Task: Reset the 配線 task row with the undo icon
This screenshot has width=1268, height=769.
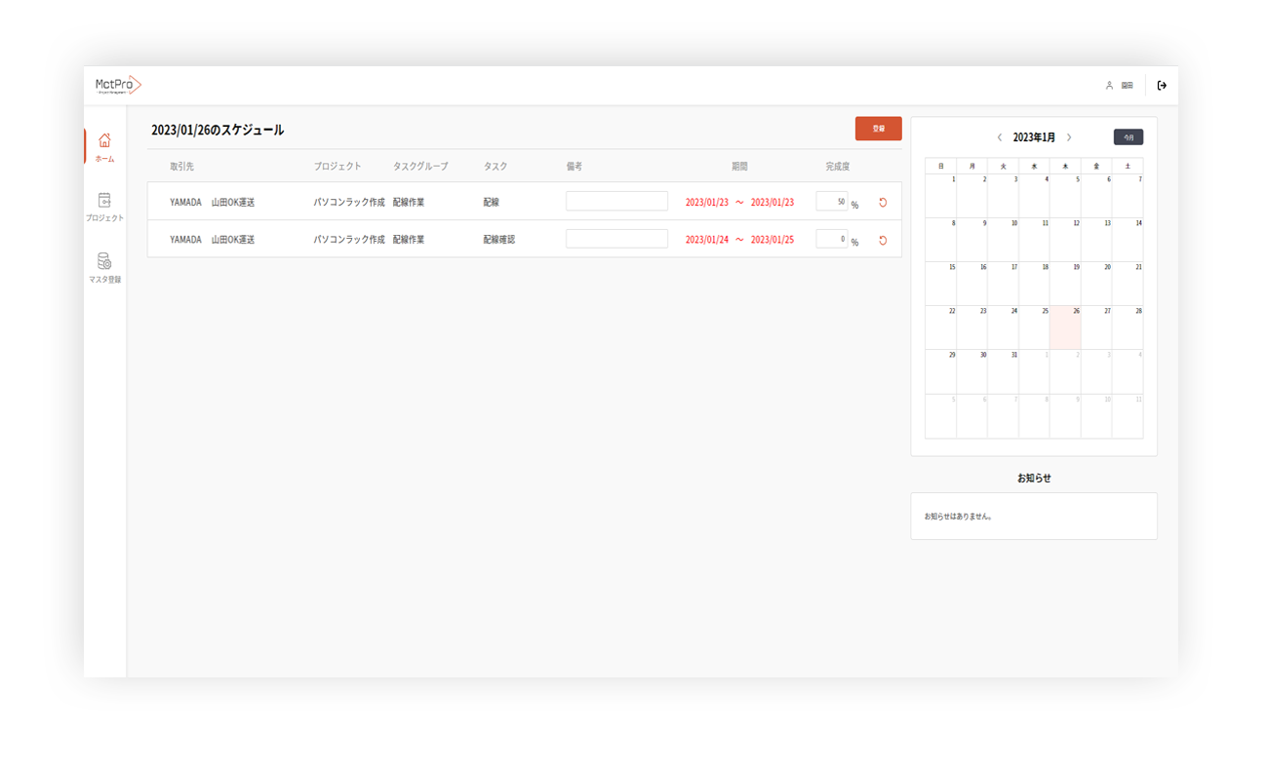Action: (x=883, y=203)
